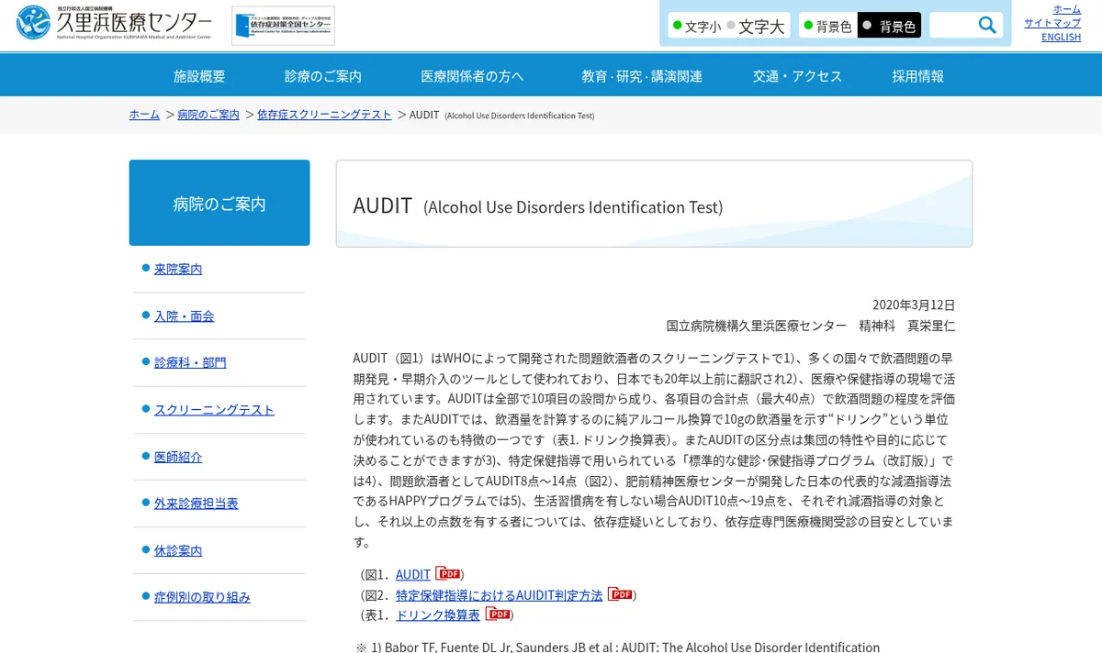
Task: Click PDF icon next to AUDIT link
Action: [447, 573]
